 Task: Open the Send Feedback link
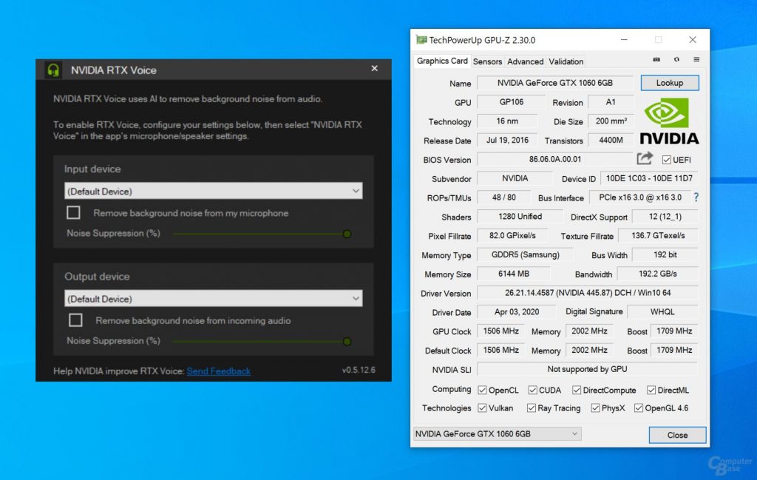[x=218, y=371]
